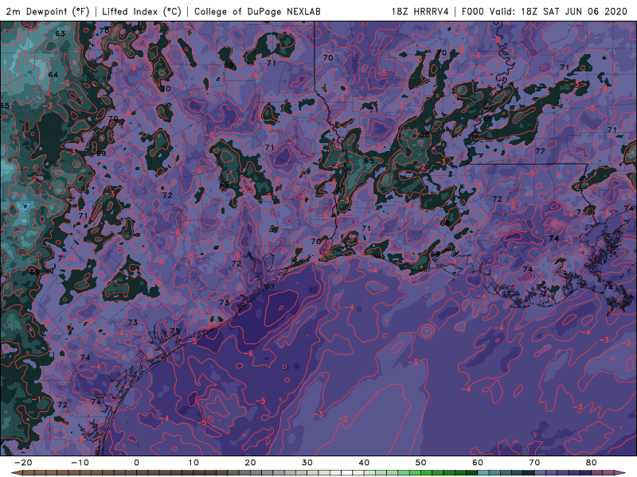
Task: Click the '80' color scale label
Action: coord(592,463)
